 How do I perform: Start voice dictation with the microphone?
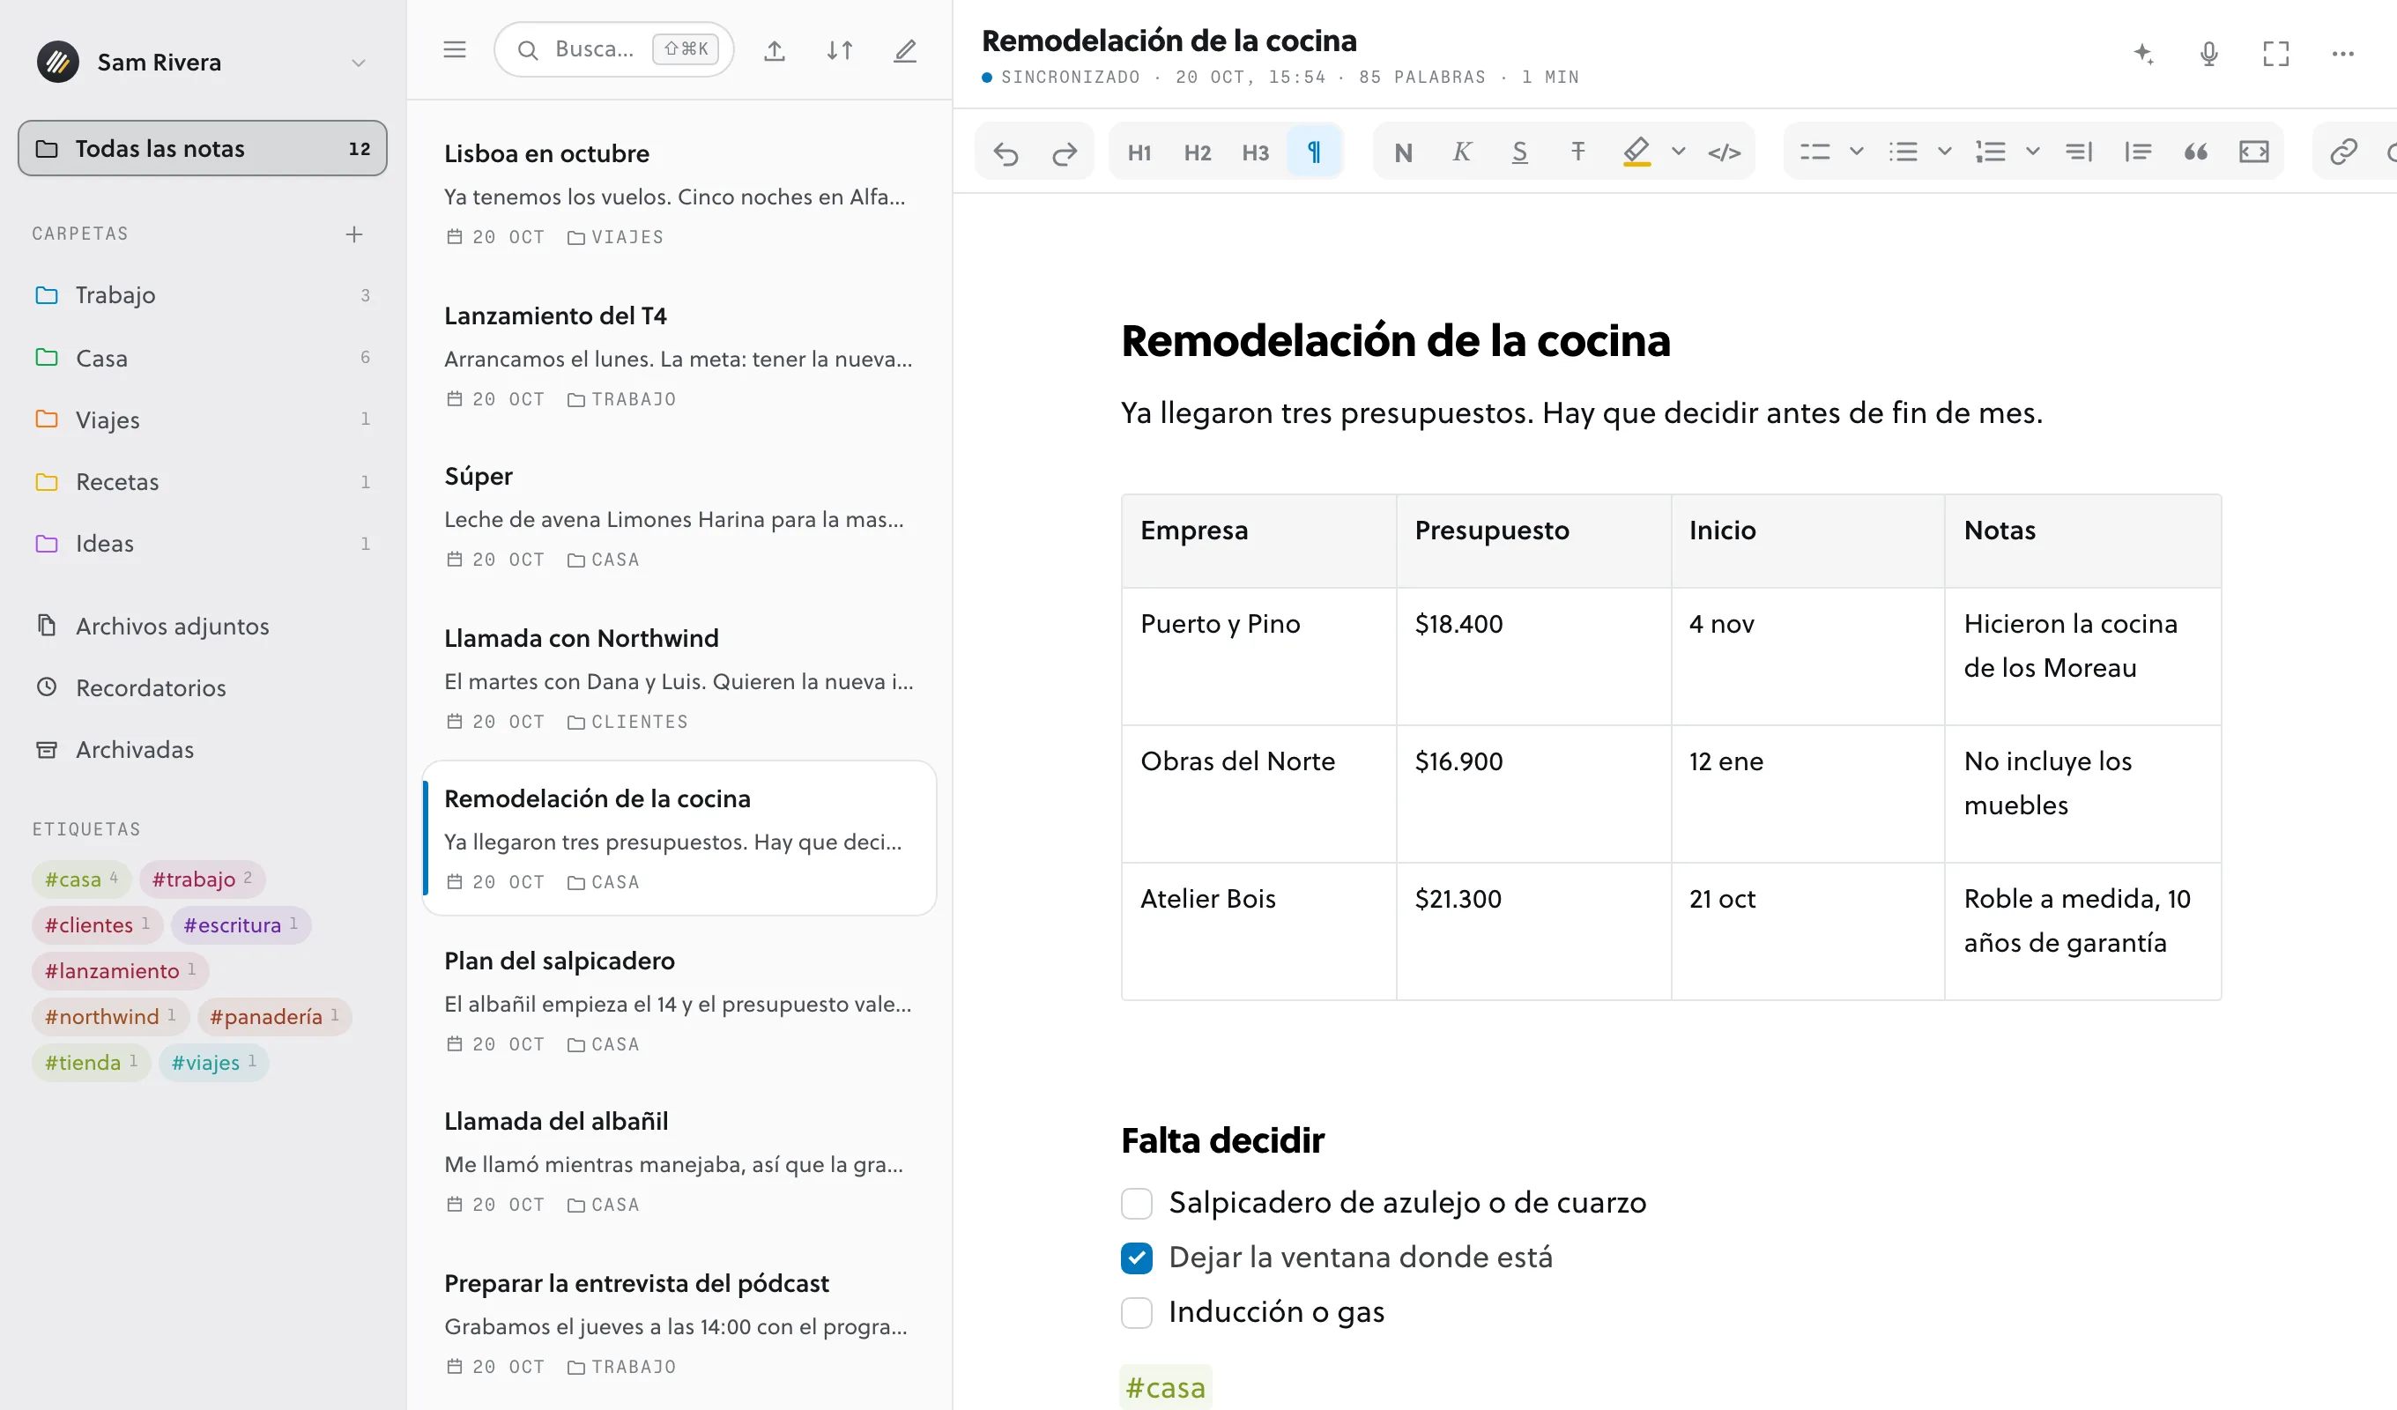pyautogui.click(x=2209, y=53)
